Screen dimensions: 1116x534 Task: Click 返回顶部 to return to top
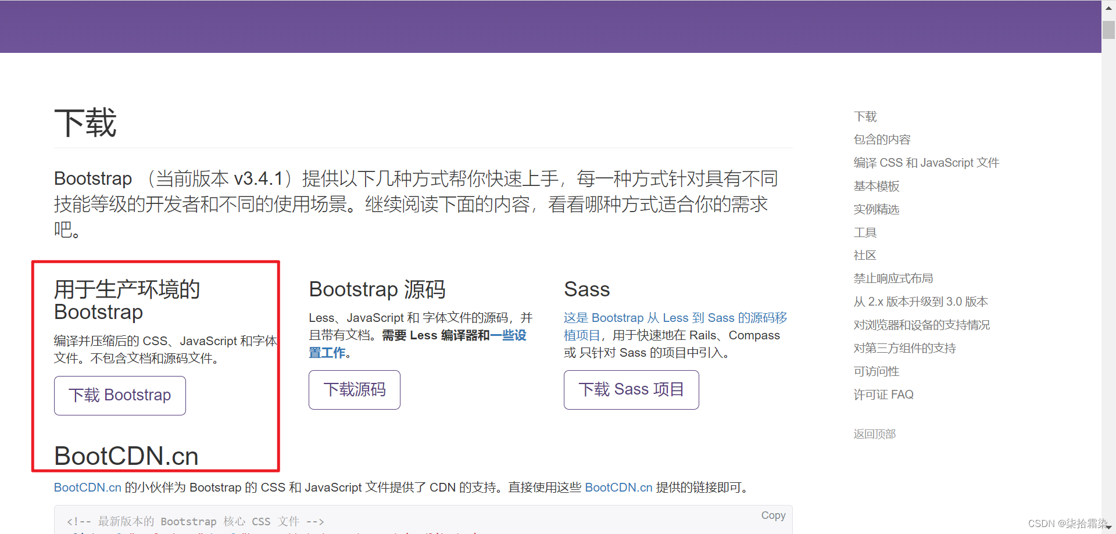click(x=875, y=434)
